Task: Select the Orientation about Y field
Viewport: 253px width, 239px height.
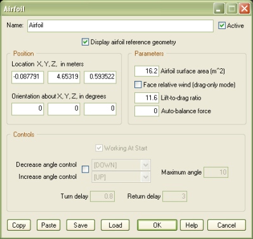Action: pyautogui.click(x=64, y=109)
